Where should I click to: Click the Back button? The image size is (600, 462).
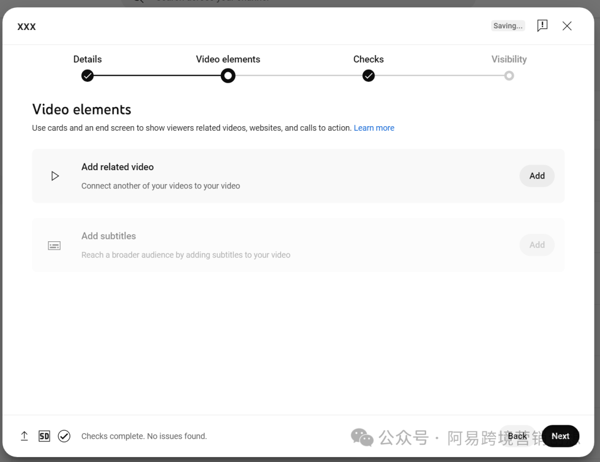(517, 436)
